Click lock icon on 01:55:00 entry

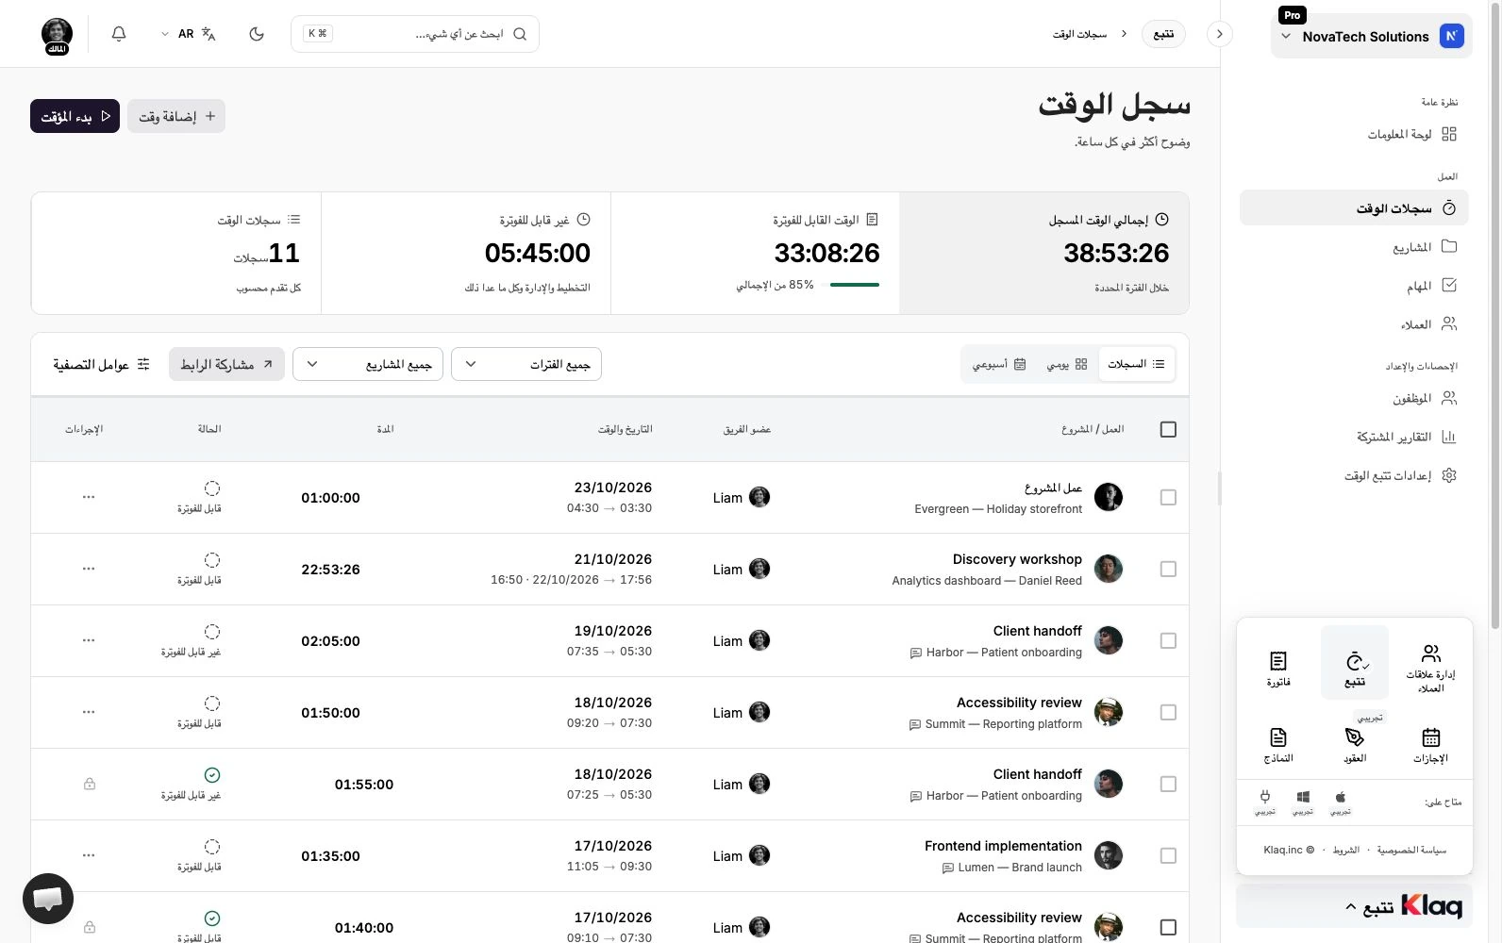(90, 784)
